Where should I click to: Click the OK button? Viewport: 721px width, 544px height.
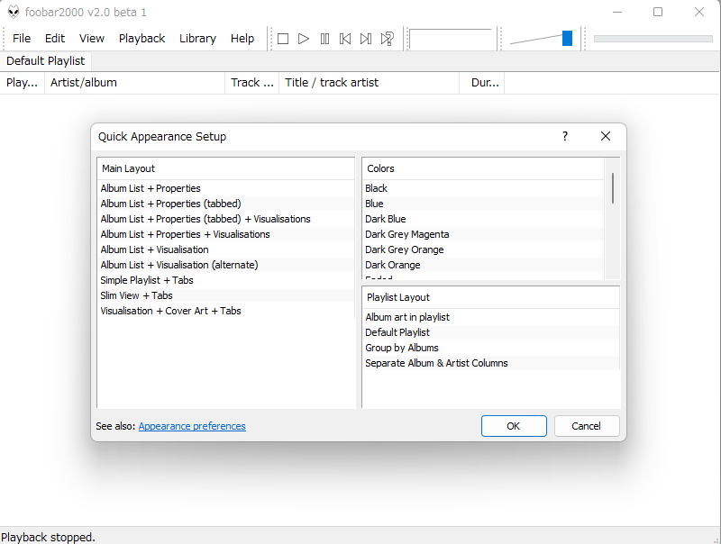pyautogui.click(x=514, y=426)
